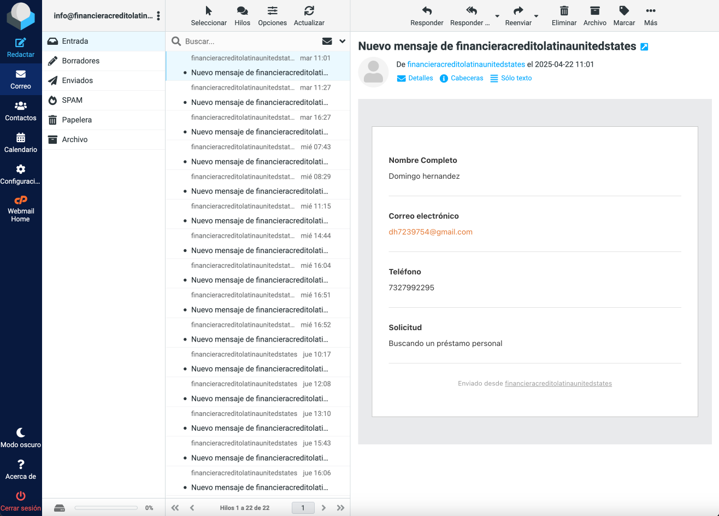Image resolution: width=719 pixels, height=516 pixels.
Task: Click the Redactar compose icon
Action: pyautogui.click(x=21, y=43)
